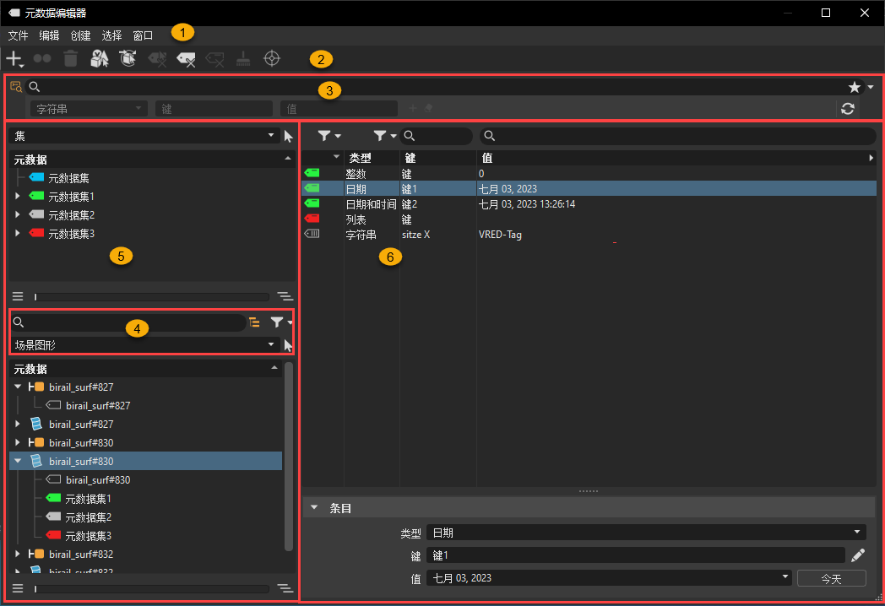Screen dimensions: 885x606
Task: Select the row with value VRED-Tag
Action: (589, 234)
